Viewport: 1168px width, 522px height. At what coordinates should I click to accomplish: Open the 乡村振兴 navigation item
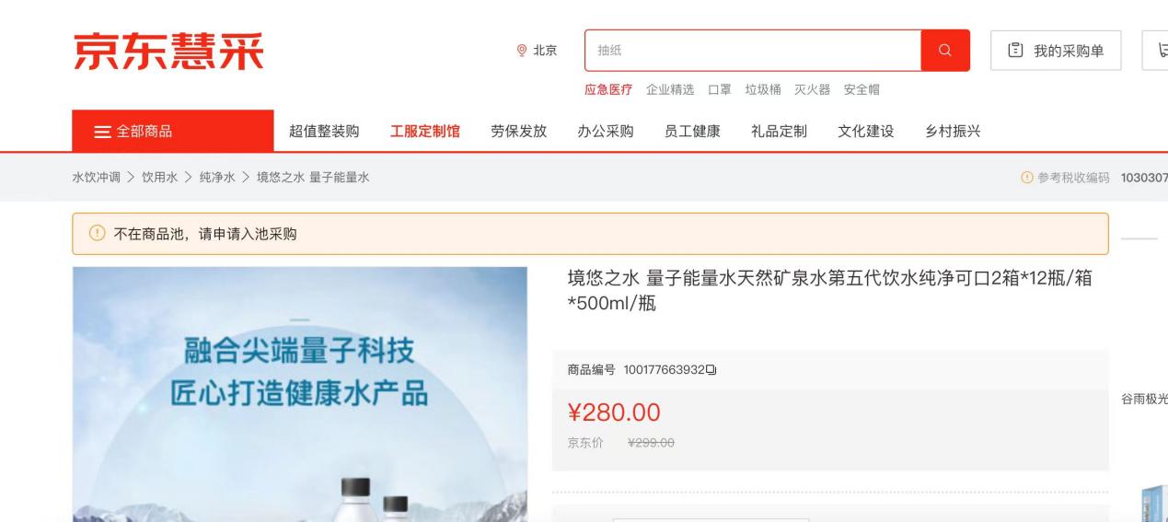pyautogui.click(x=953, y=131)
